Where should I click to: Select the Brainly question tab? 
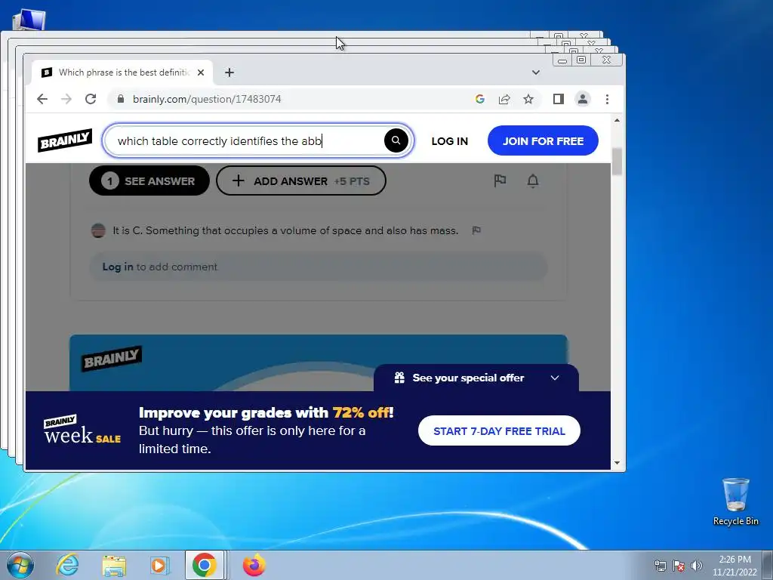click(x=122, y=72)
